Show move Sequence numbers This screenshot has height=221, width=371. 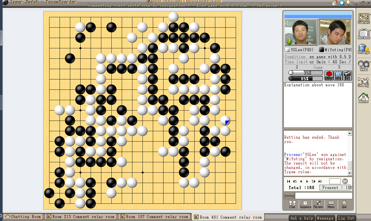(x=305, y=204)
